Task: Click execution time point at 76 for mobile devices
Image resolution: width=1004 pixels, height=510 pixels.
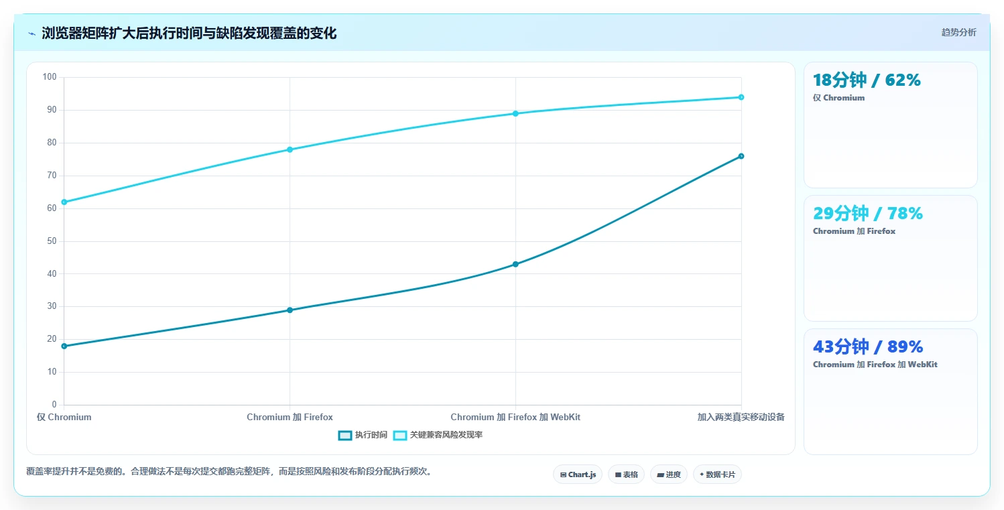Action: point(741,156)
